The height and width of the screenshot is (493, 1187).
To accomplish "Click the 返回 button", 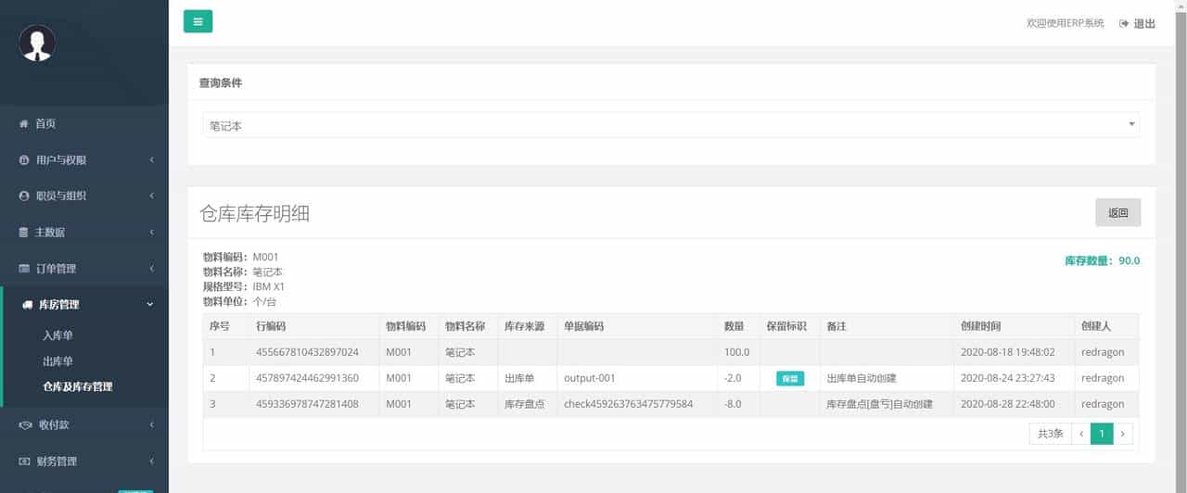I will (1117, 212).
